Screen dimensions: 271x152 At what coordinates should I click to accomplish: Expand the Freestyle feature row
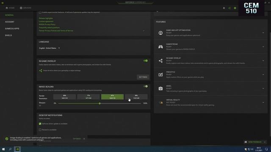pos(263,75)
